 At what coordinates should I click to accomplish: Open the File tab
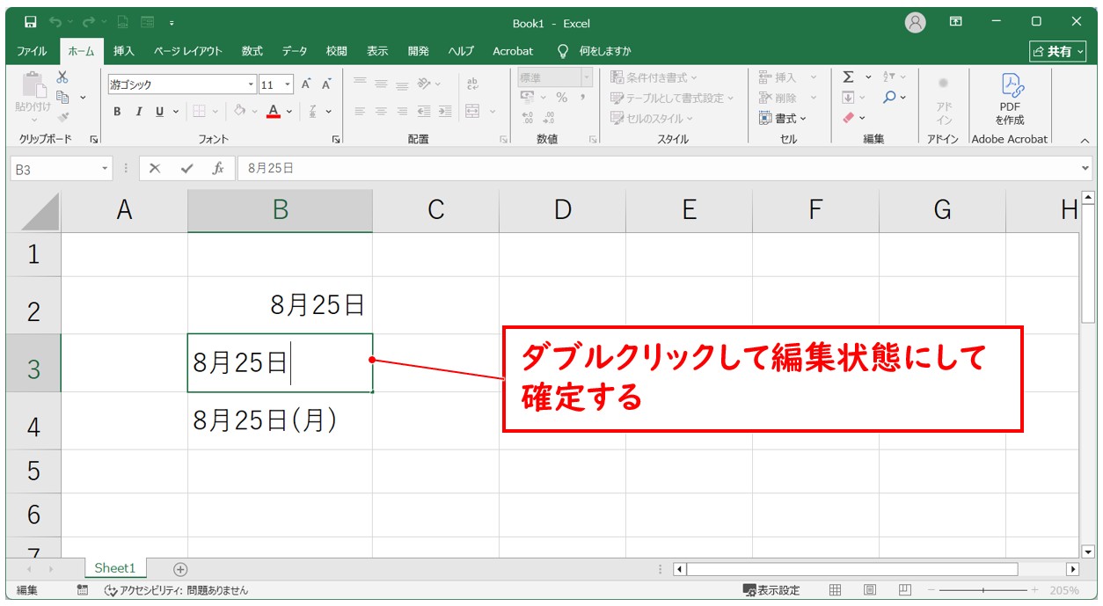33,51
